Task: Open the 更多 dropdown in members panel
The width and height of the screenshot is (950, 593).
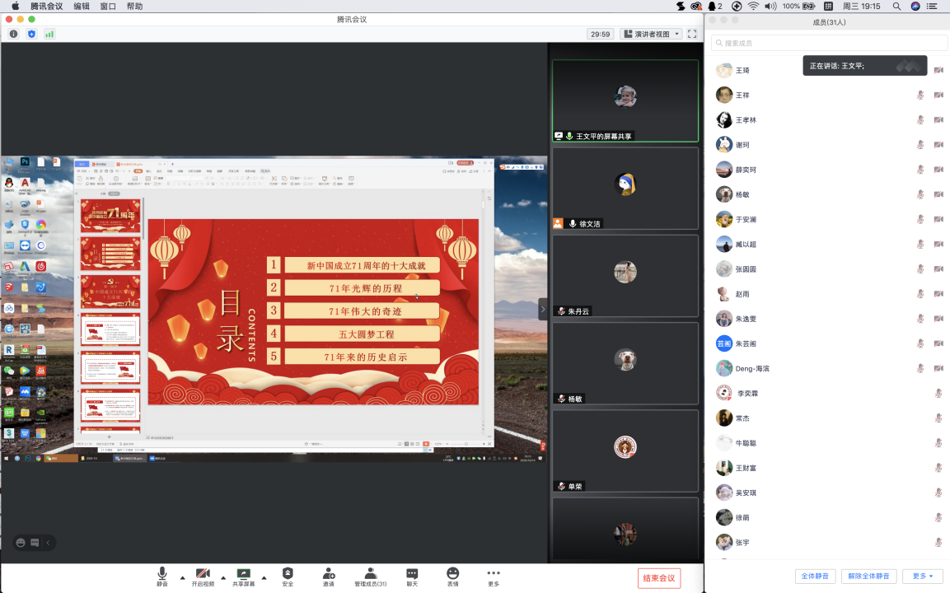Action: [922, 577]
